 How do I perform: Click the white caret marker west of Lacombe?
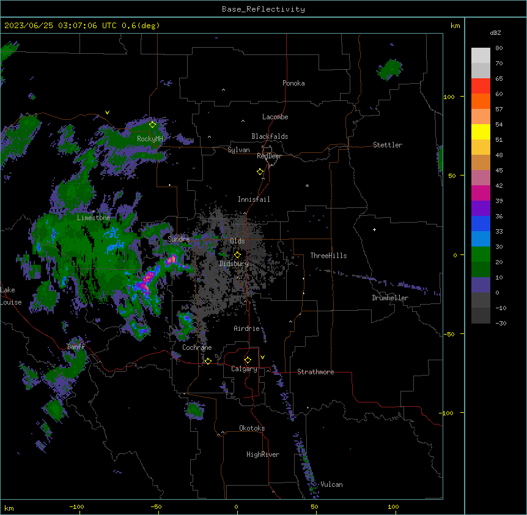(x=243, y=121)
